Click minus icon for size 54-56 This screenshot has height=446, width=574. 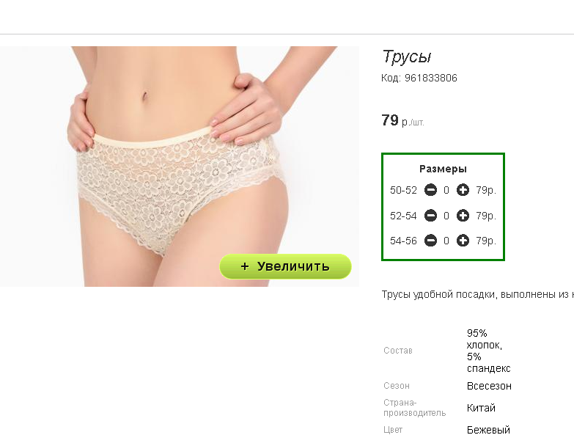tap(430, 241)
